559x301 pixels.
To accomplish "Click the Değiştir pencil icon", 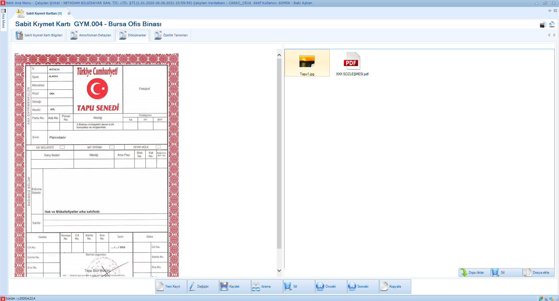I will point(192,286).
